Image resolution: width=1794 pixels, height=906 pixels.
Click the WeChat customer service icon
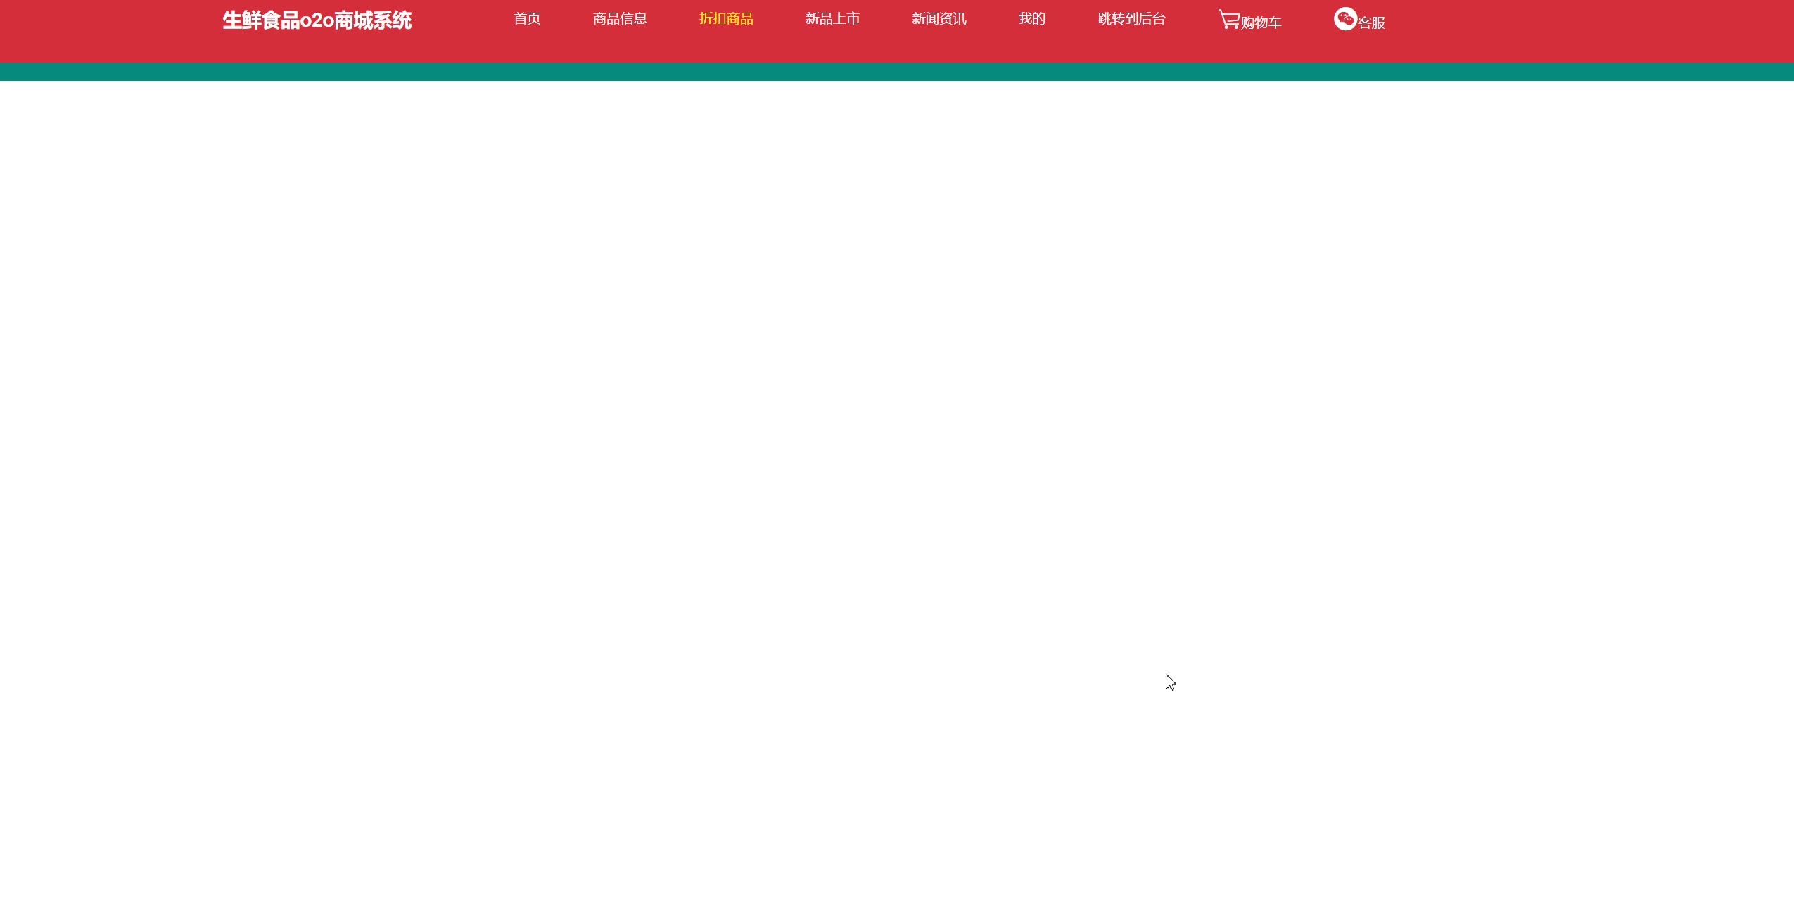[1345, 19]
